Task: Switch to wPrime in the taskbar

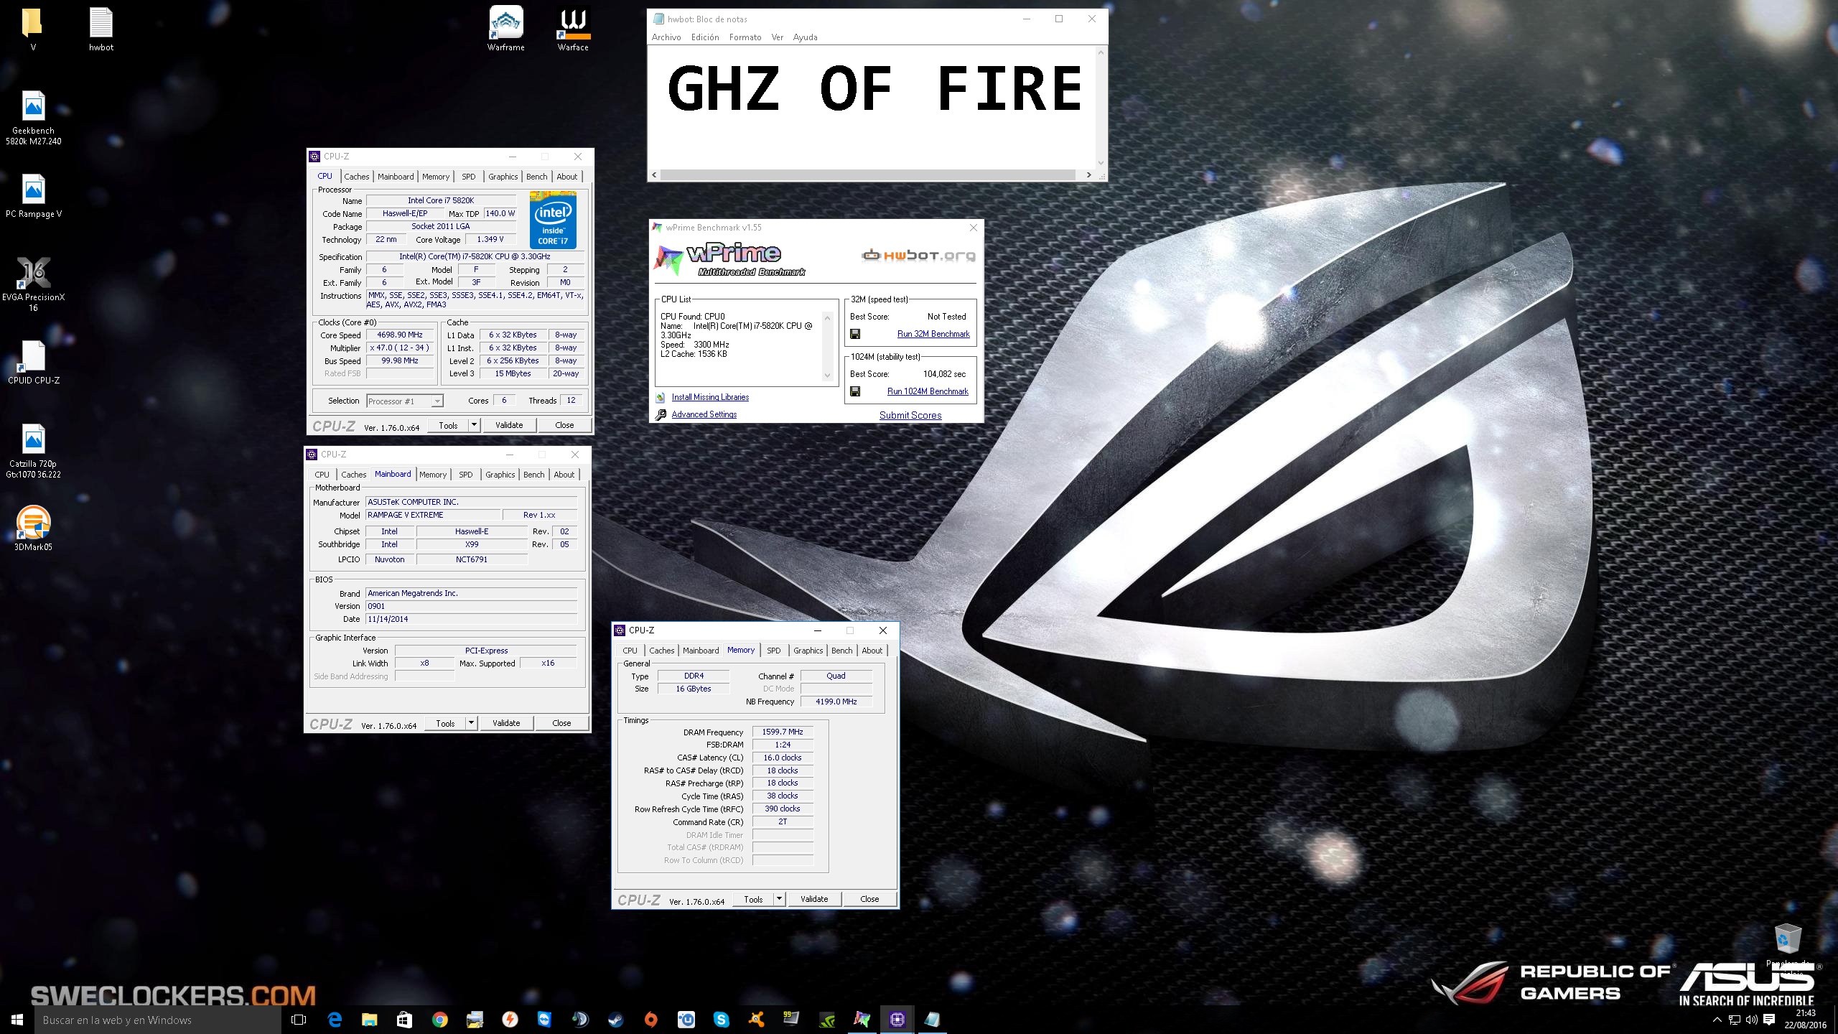Action: pyautogui.click(x=862, y=1020)
